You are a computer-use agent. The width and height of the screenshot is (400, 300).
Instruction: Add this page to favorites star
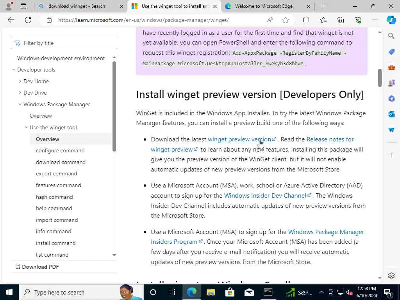click(x=286, y=20)
